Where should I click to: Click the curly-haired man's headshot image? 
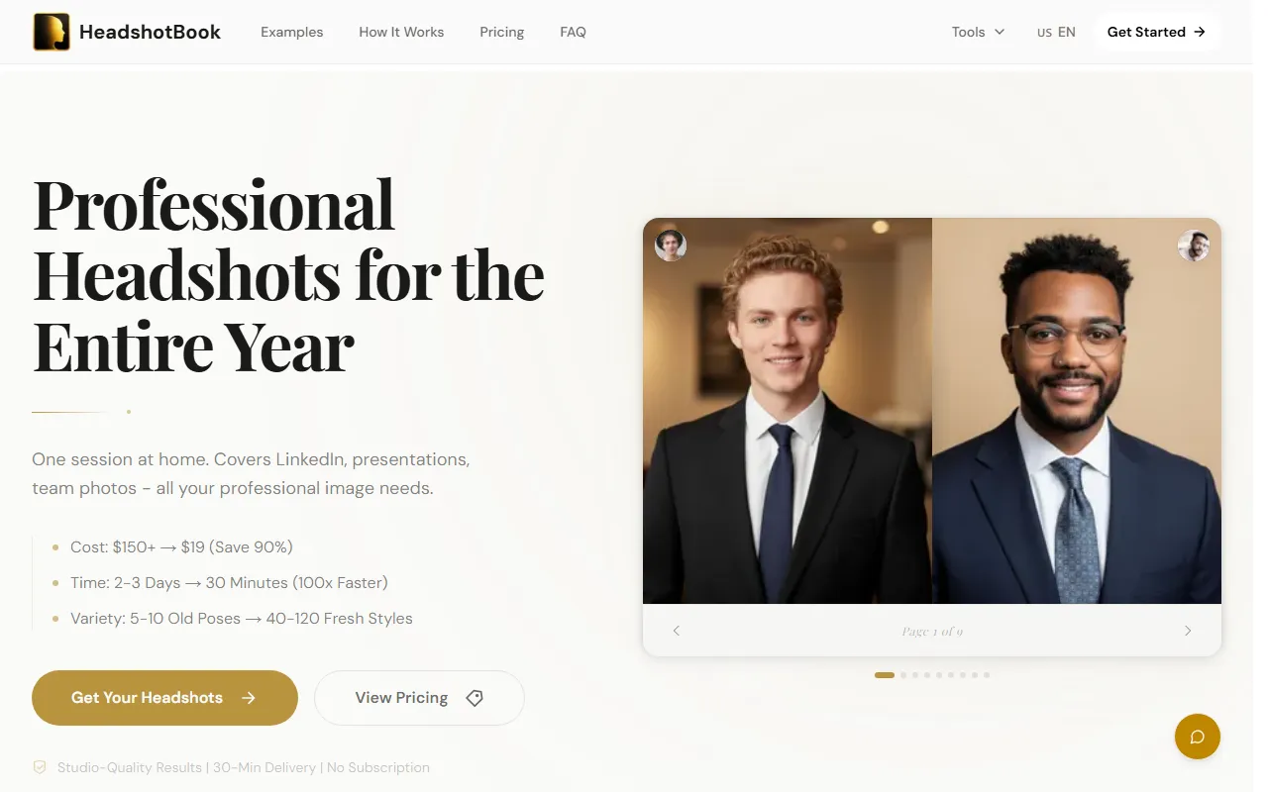tap(788, 411)
